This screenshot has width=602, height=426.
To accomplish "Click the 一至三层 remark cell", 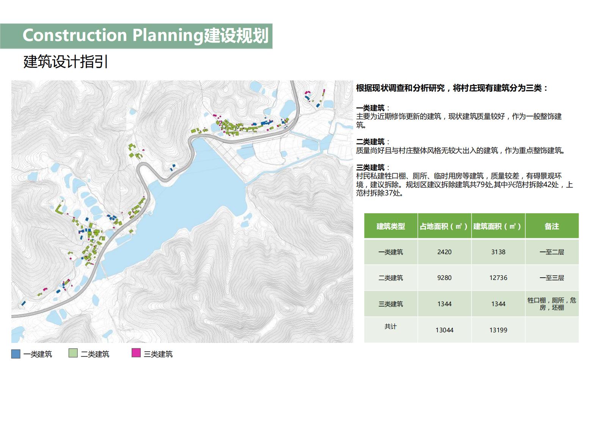I will click(x=552, y=278).
